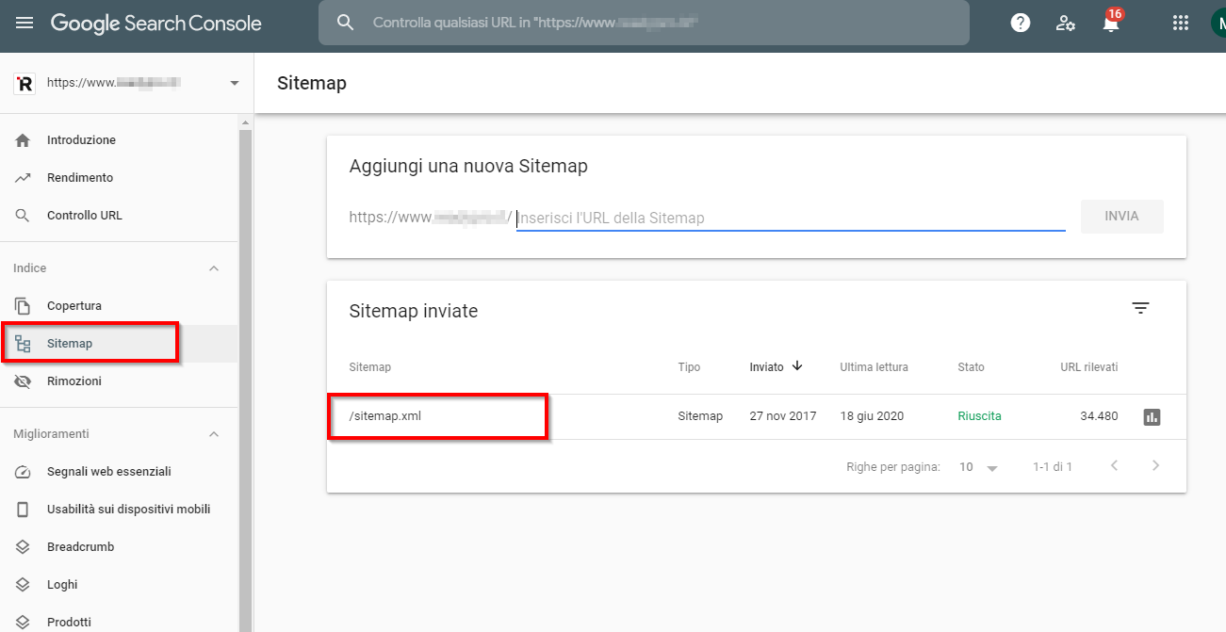
Task: Click the Introduzione home icon
Action: [24, 140]
